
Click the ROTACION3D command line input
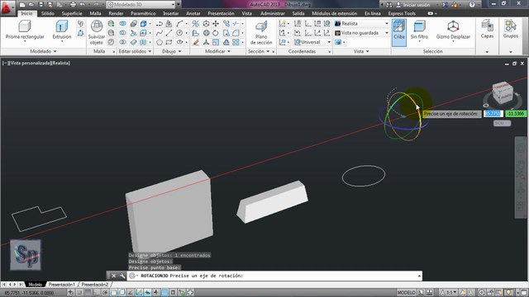274,276
